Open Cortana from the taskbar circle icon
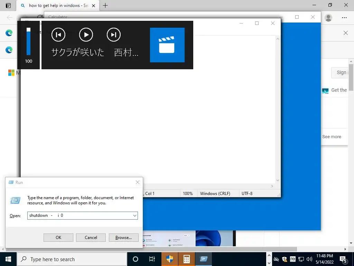Viewport: 354px width, 266px height. click(136, 259)
